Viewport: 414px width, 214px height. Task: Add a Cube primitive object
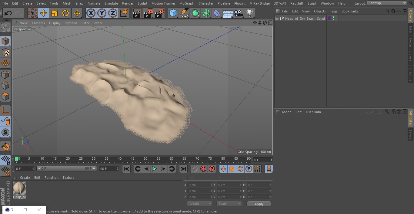coord(173,13)
